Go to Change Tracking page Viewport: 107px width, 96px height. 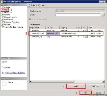pyautogui.click(x=11, y=17)
